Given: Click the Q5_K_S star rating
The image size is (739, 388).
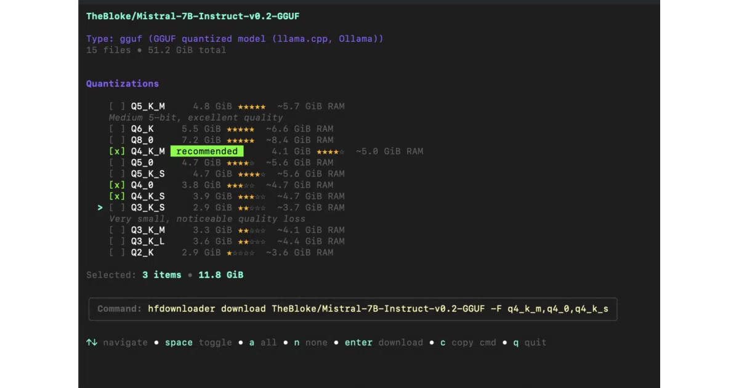Looking at the screenshot, I should (x=252, y=174).
